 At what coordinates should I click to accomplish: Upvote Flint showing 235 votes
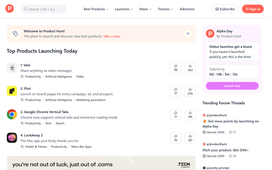click(190, 91)
